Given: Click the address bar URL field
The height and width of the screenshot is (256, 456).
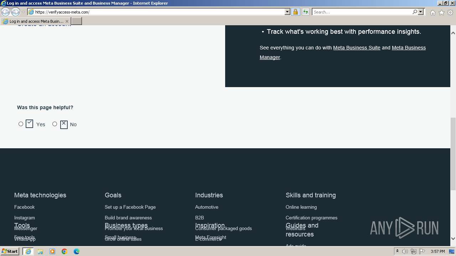Looking at the screenshot, I should coord(156,12).
